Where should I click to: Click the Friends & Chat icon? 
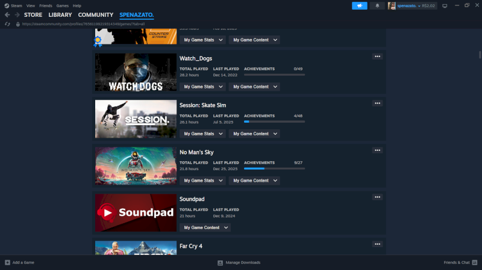pyautogui.click(x=475, y=262)
